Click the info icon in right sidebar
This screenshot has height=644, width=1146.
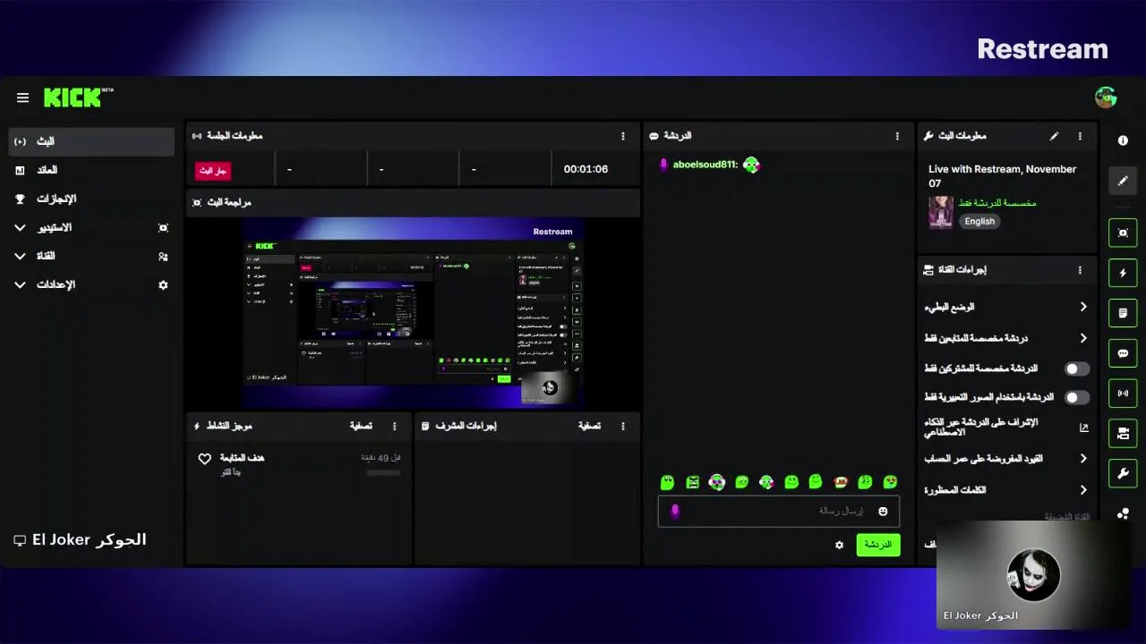pos(1123,140)
